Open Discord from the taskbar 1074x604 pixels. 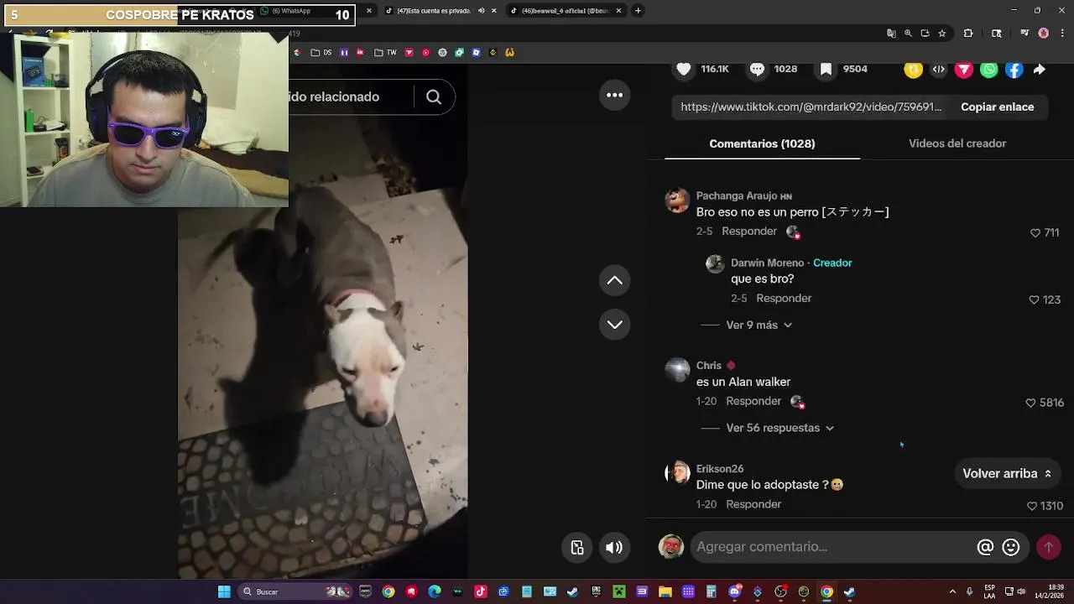734,591
